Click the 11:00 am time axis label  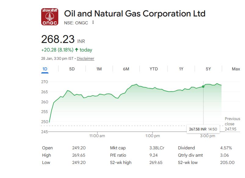click(x=97, y=136)
